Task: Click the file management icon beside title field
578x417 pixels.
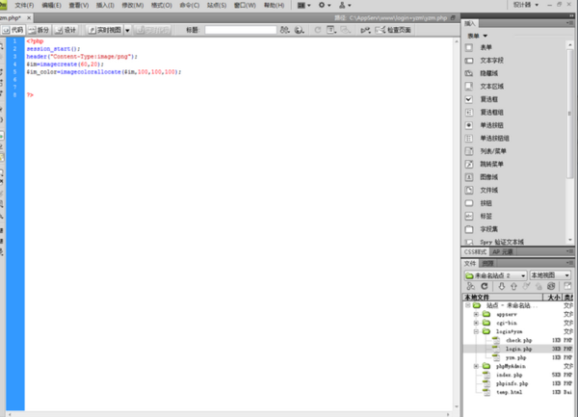Action: click(x=284, y=30)
